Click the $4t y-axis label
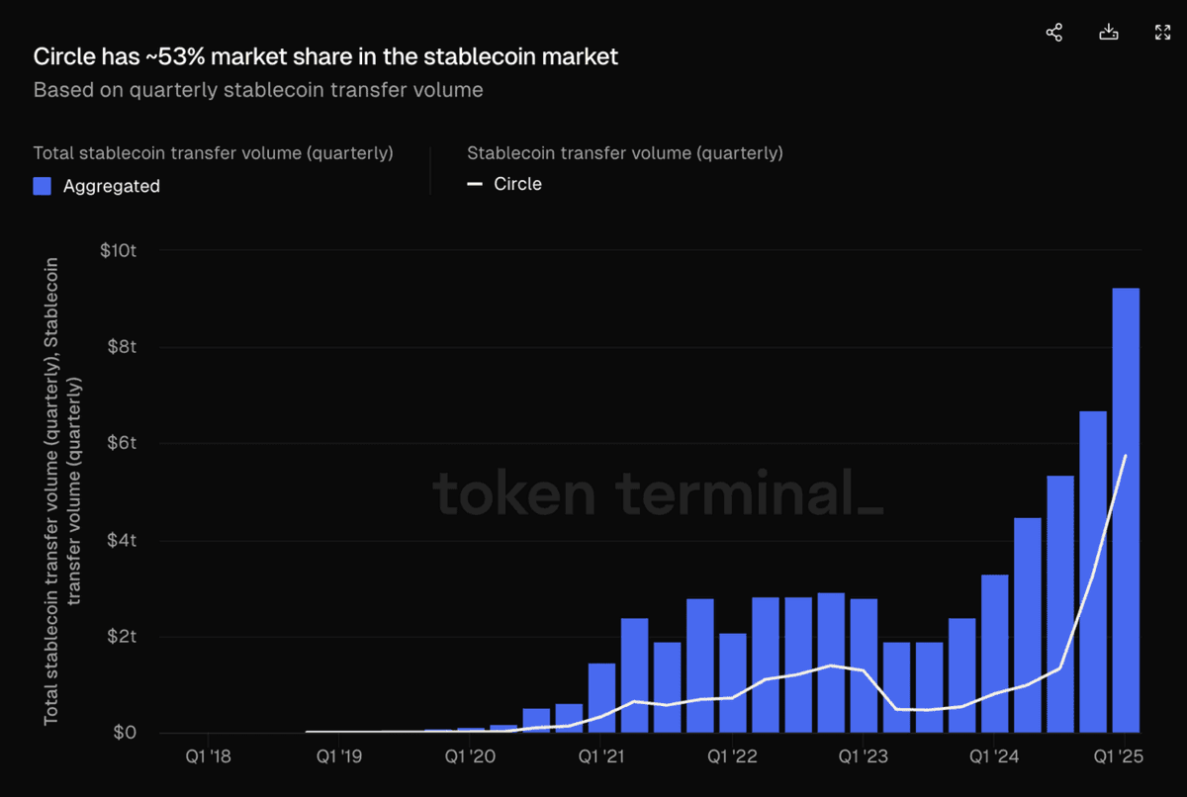This screenshot has height=797, width=1187. [x=121, y=540]
